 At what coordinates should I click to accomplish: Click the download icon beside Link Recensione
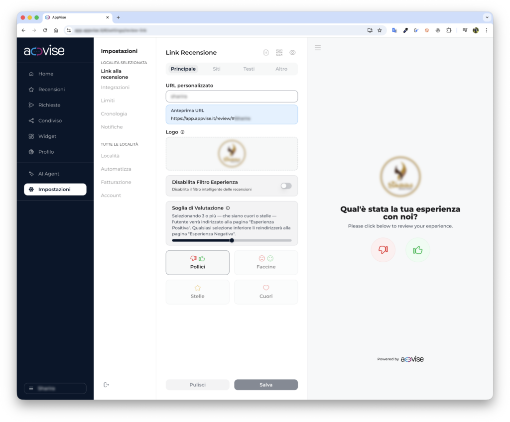(266, 53)
